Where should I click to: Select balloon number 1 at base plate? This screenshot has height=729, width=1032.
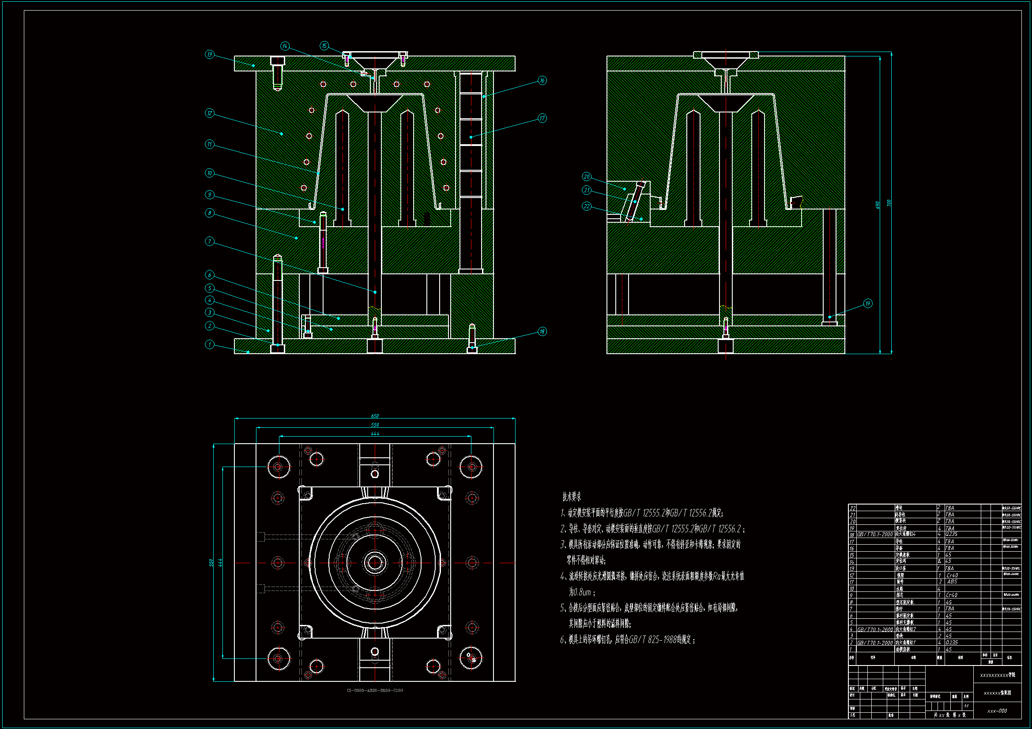[x=210, y=344]
